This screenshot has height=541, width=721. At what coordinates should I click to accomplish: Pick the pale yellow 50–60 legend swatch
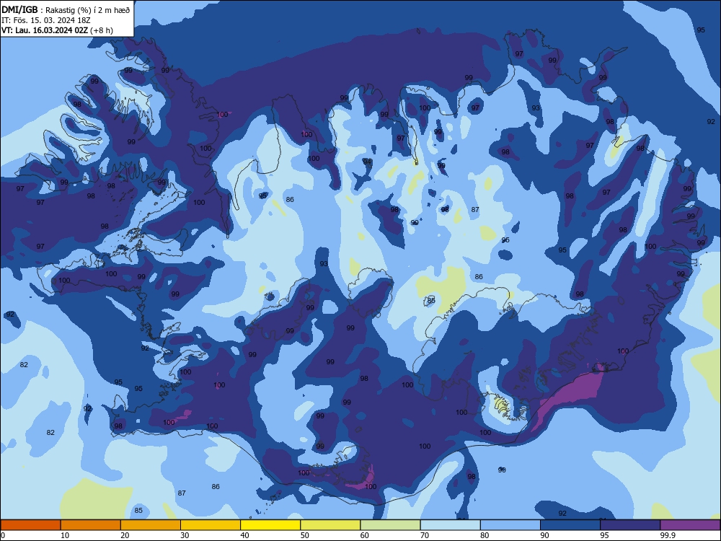pos(330,525)
